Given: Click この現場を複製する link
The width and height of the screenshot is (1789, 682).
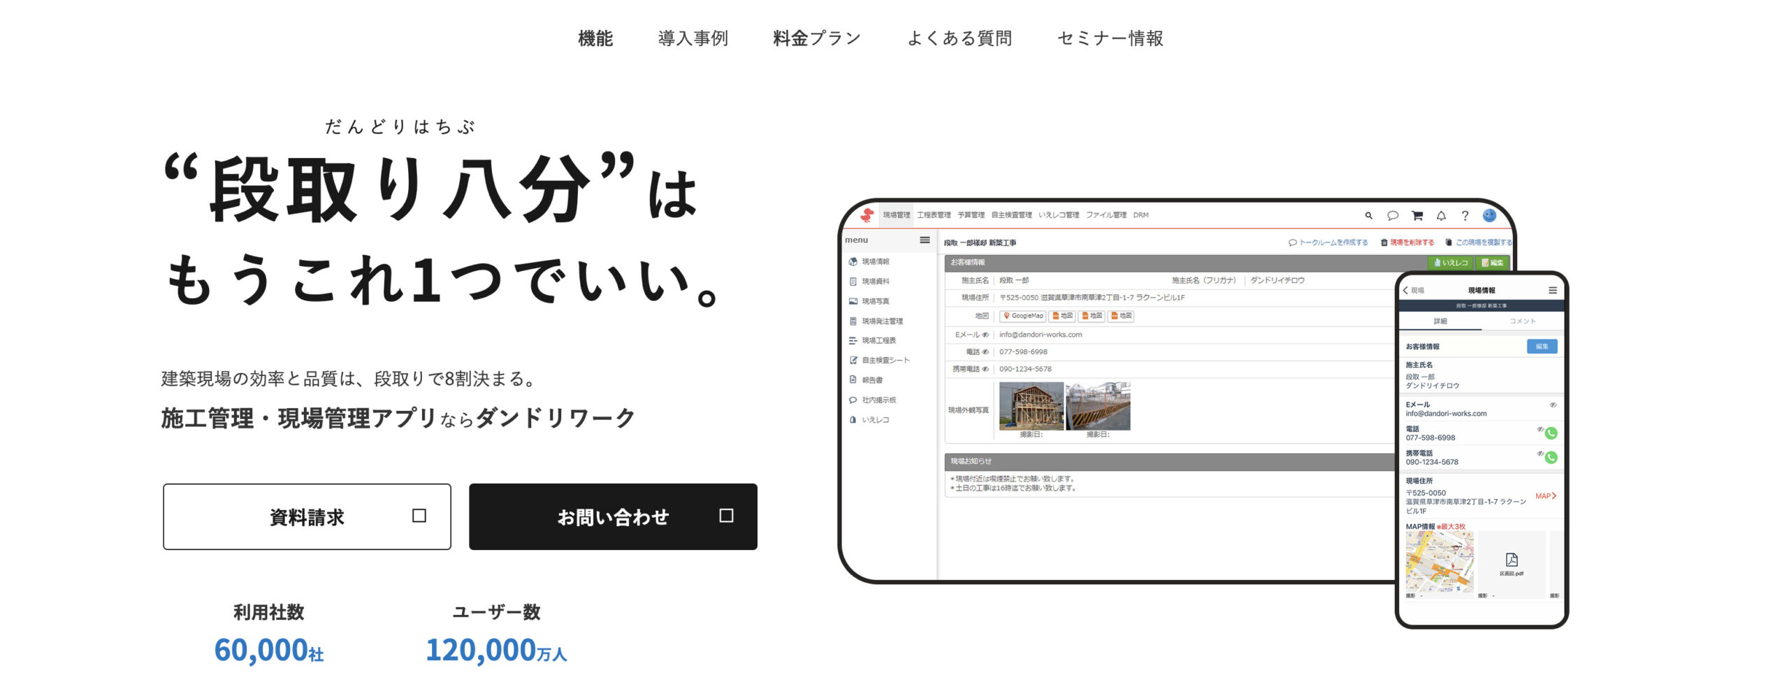Looking at the screenshot, I should point(1478,242).
